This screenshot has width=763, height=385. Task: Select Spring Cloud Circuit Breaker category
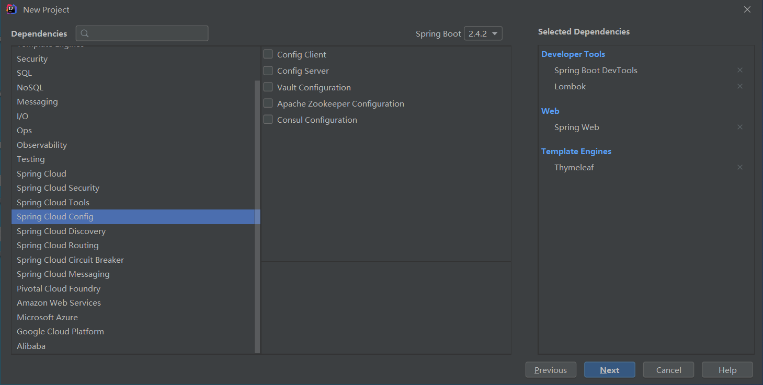[x=133, y=260]
